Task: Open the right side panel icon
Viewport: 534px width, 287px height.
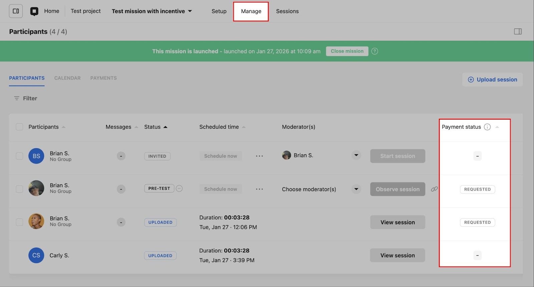Action: click(518, 31)
